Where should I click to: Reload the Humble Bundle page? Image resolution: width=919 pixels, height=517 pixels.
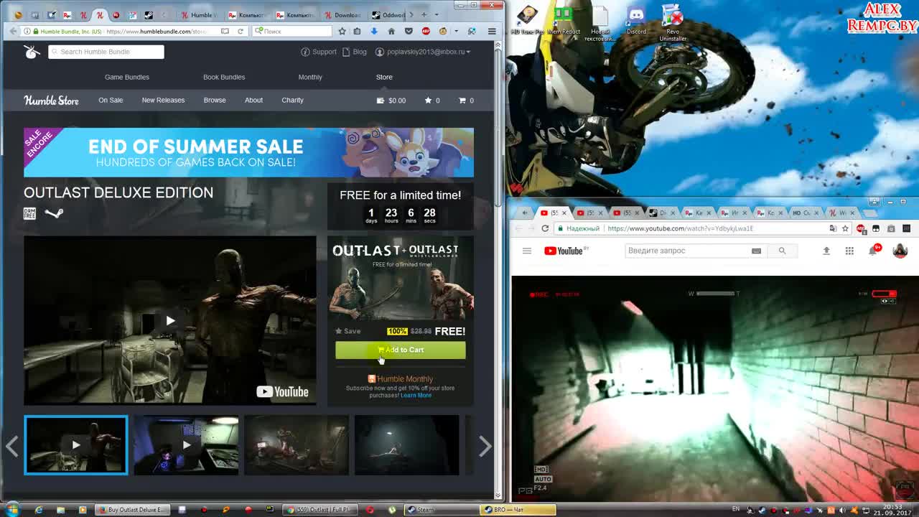point(241,31)
